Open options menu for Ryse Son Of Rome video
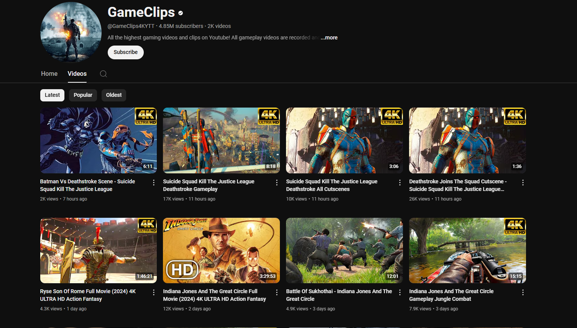 tap(154, 292)
